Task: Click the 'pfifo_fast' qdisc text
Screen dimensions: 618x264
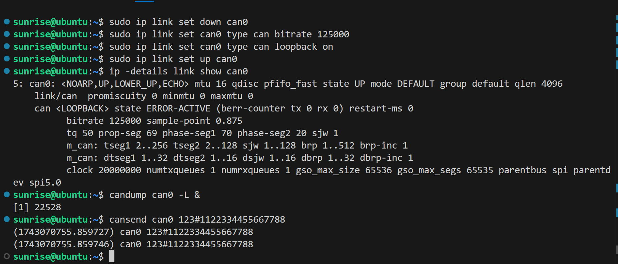Action: click(290, 84)
